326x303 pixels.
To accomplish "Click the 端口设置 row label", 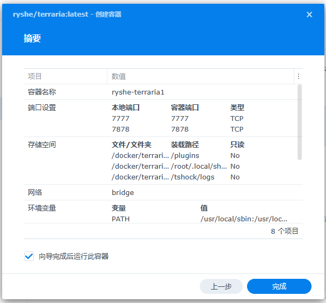I will coord(42,107).
